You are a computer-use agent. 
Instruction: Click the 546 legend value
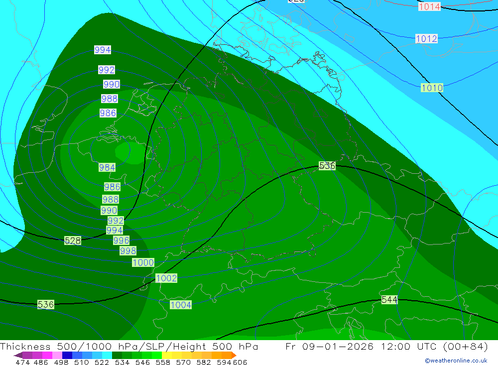coord(142,362)
